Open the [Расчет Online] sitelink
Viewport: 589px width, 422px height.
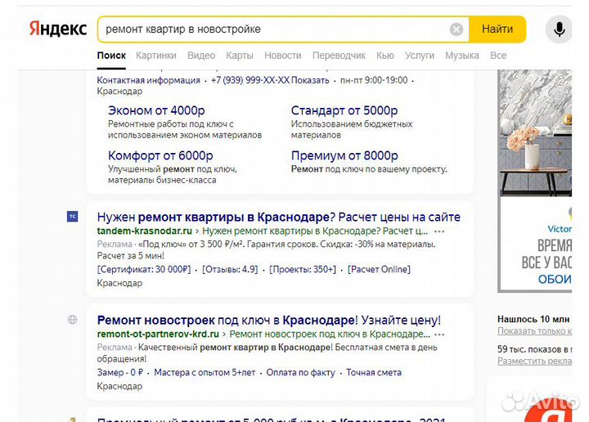coord(379,270)
